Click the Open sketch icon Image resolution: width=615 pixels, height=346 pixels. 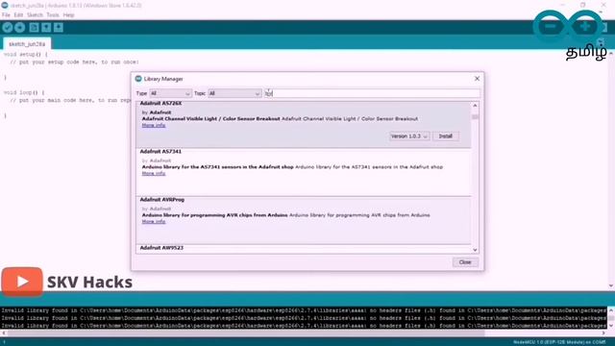46,27
